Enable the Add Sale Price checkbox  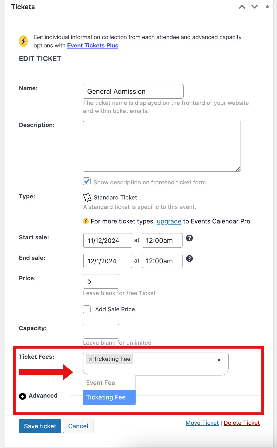coord(87,309)
